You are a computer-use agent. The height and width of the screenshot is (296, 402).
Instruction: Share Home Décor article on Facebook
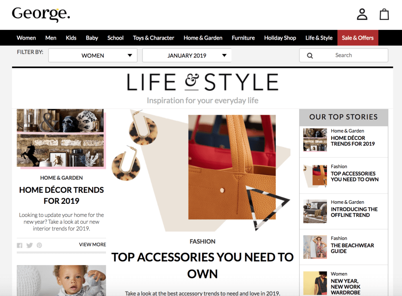[20, 245]
